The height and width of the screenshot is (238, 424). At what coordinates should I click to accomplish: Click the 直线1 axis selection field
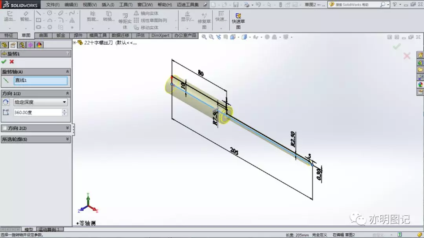click(40, 80)
